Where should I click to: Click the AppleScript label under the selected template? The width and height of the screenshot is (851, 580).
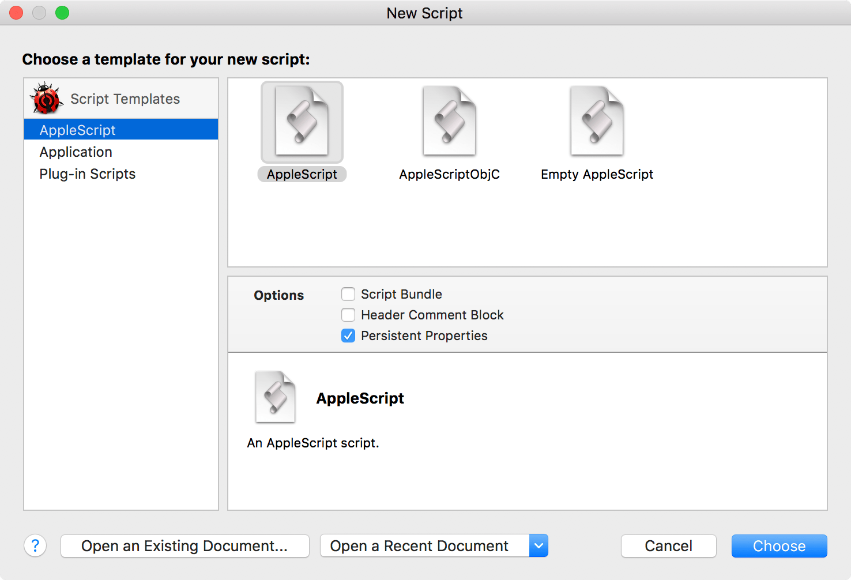click(302, 174)
